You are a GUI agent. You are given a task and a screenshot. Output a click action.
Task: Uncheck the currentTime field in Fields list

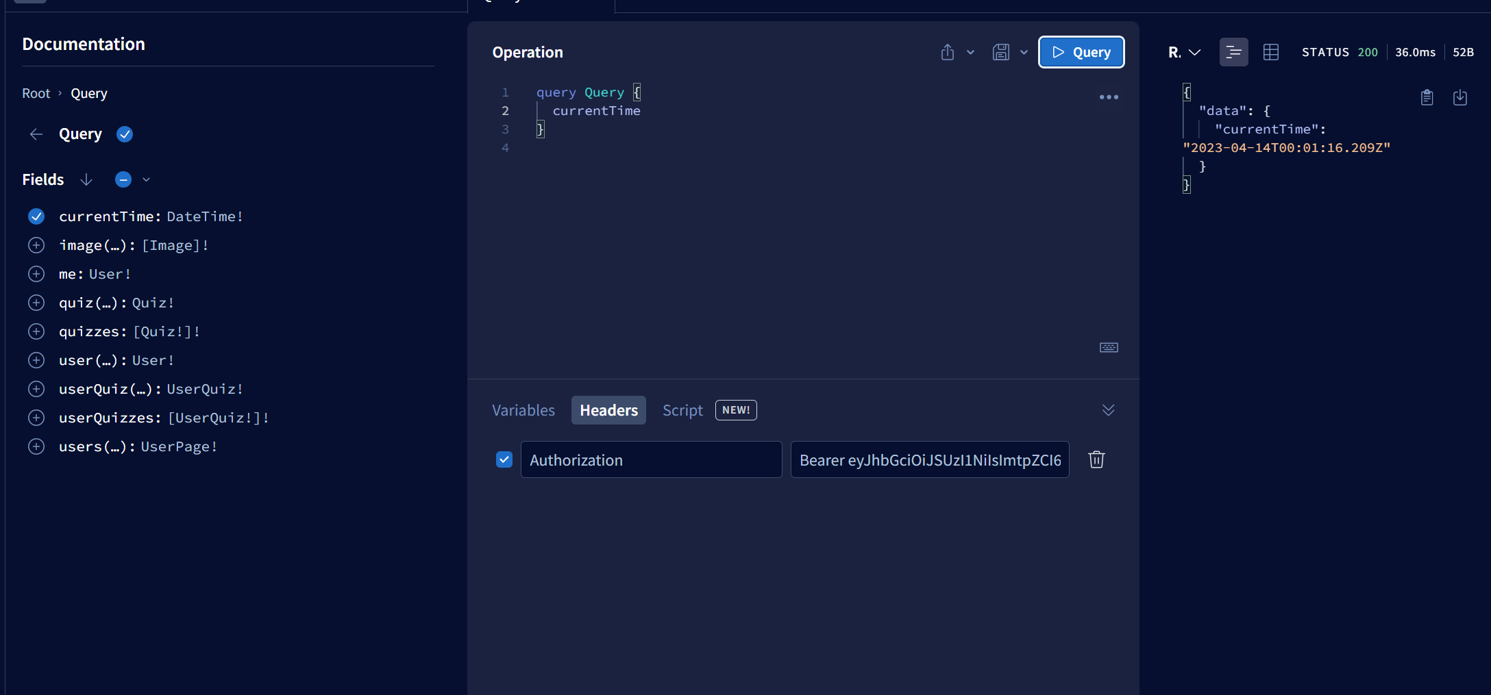click(36, 216)
